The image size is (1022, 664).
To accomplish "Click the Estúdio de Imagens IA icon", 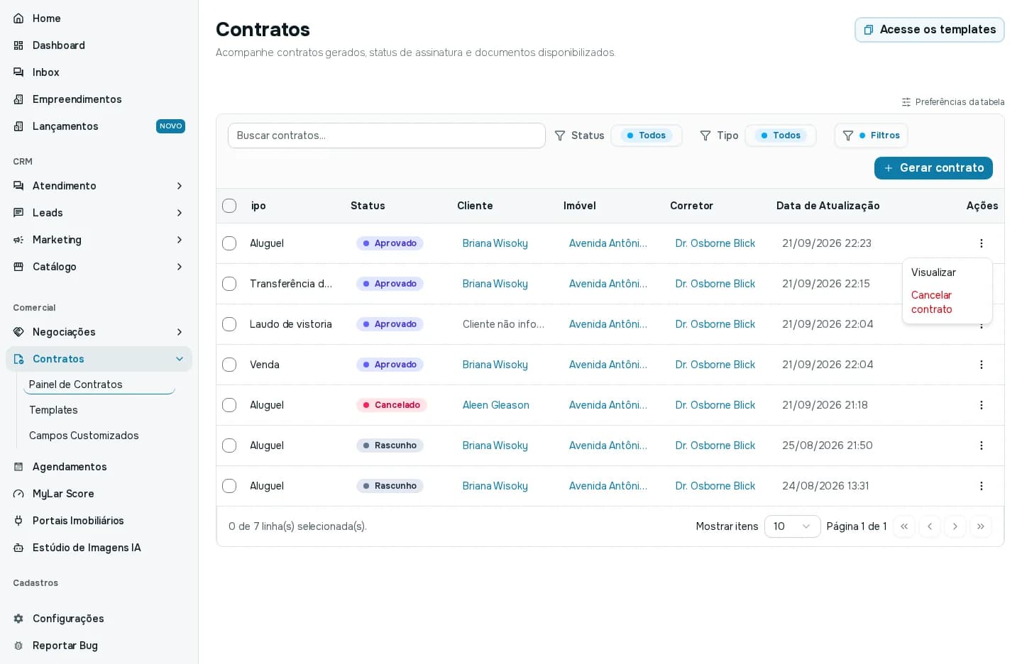I will pyautogui.click(x=18, y=548).
